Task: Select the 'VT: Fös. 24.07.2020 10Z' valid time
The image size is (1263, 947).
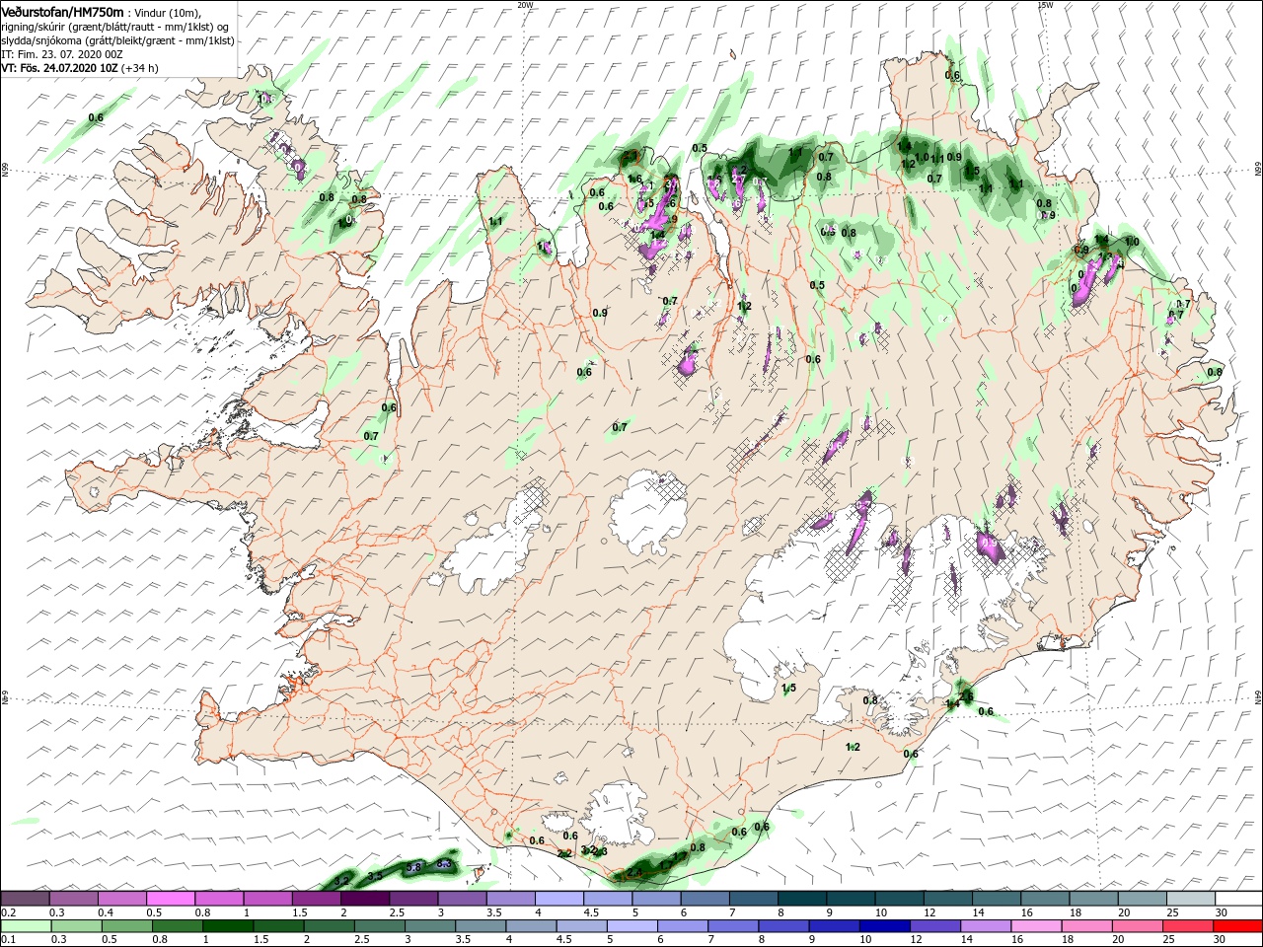Action: click(60, 68)
